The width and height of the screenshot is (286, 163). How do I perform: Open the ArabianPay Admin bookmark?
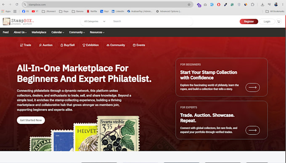coord(140,11)
